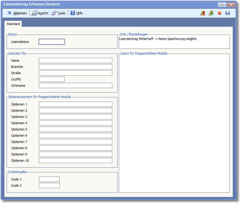
Task: Select the Optionen 10 input field
Action: click(x=75, y=161)
